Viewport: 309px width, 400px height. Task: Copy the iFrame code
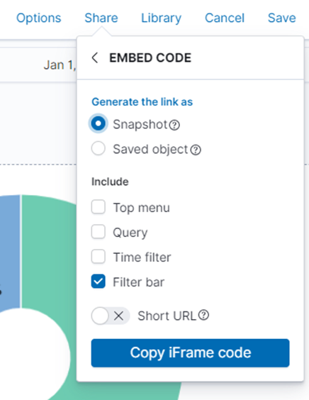190,352
